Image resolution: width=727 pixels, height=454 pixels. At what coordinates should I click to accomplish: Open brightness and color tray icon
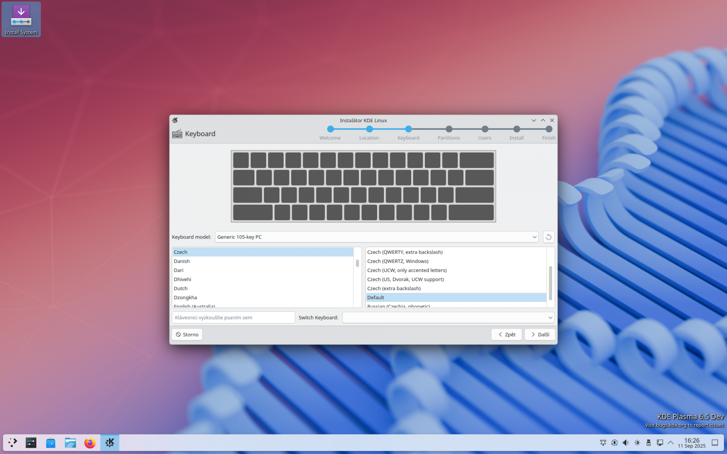637,443
